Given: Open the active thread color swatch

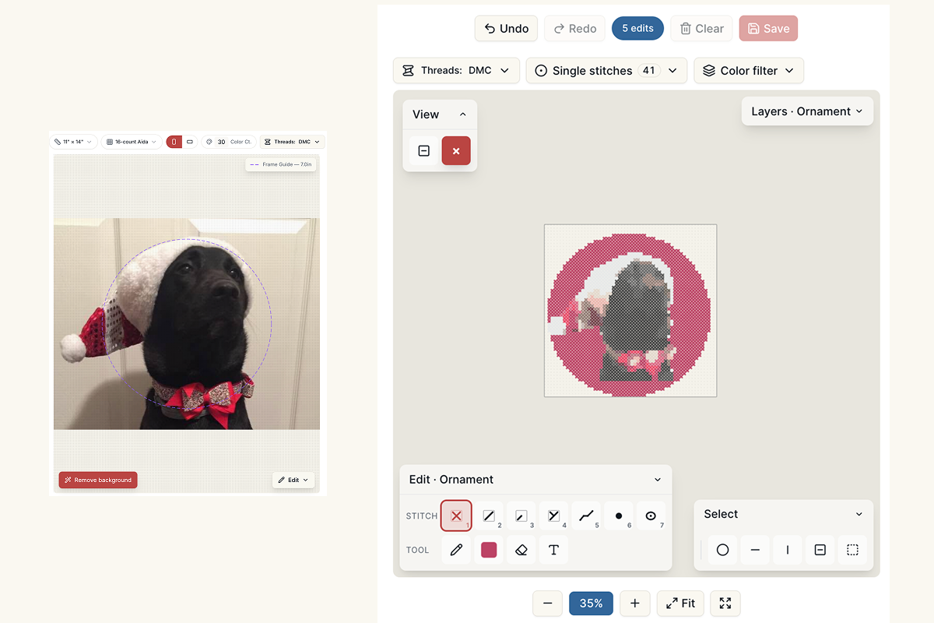Looking at the screenshot, I should [x=489, y=550].
